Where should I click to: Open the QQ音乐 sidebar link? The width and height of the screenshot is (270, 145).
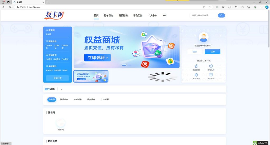(x=49, y=59)
